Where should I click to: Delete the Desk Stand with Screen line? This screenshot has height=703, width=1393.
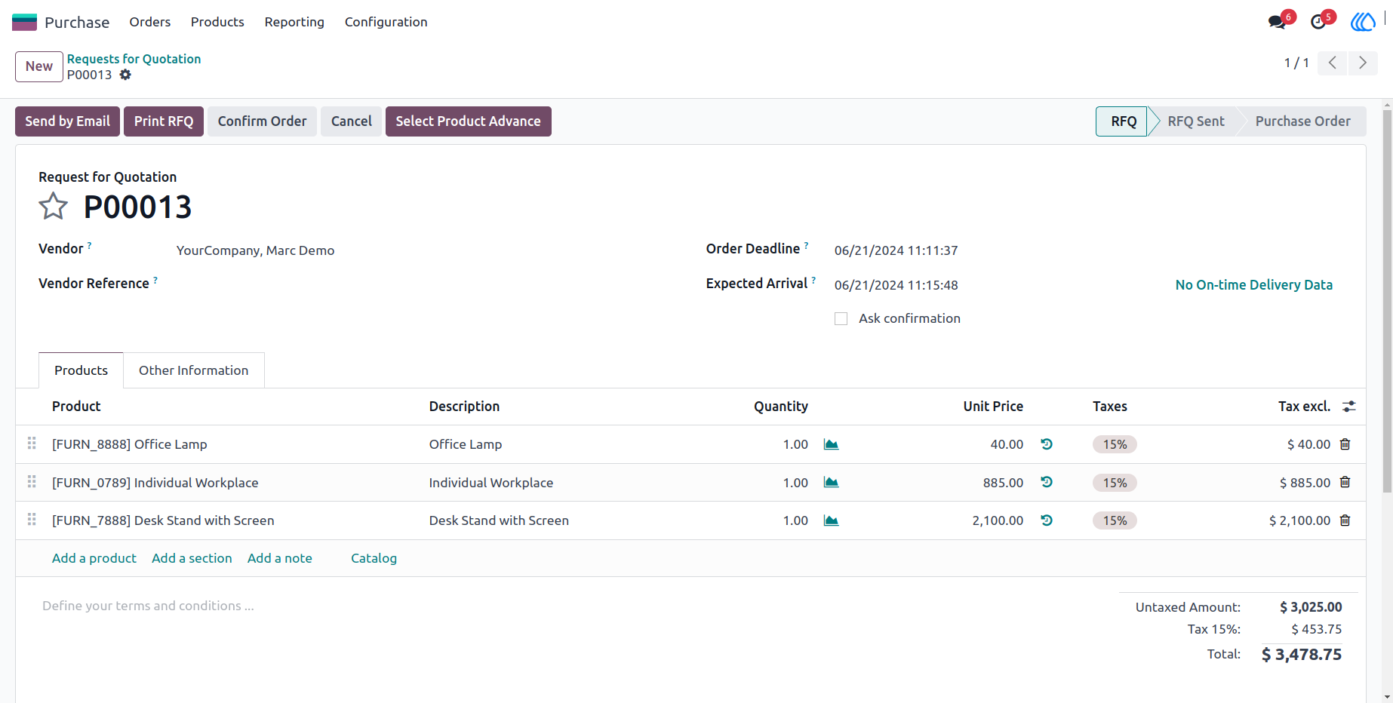pos(1345,520)
